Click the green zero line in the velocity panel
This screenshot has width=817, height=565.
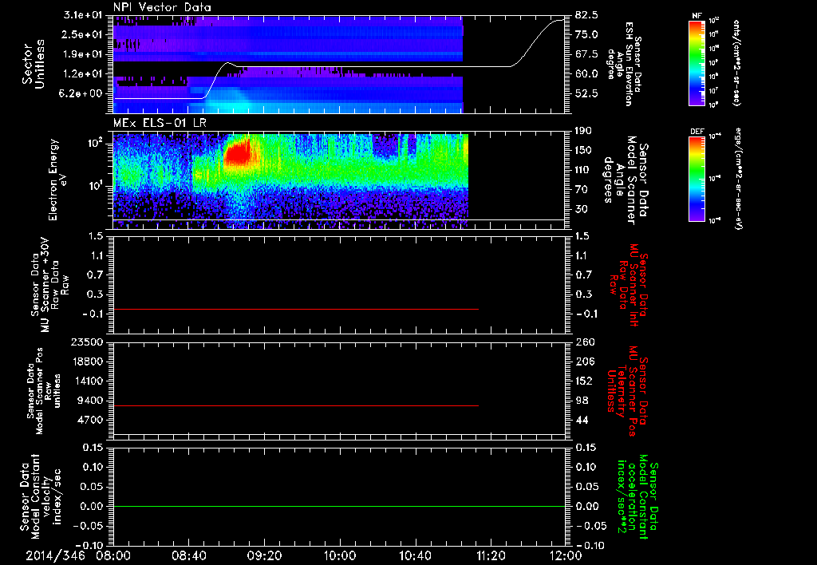pyautogui.click(x=339, y=506)
